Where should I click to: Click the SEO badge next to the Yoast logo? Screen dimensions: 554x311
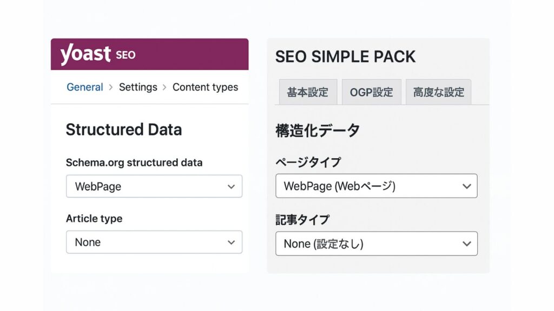point(126,55)
